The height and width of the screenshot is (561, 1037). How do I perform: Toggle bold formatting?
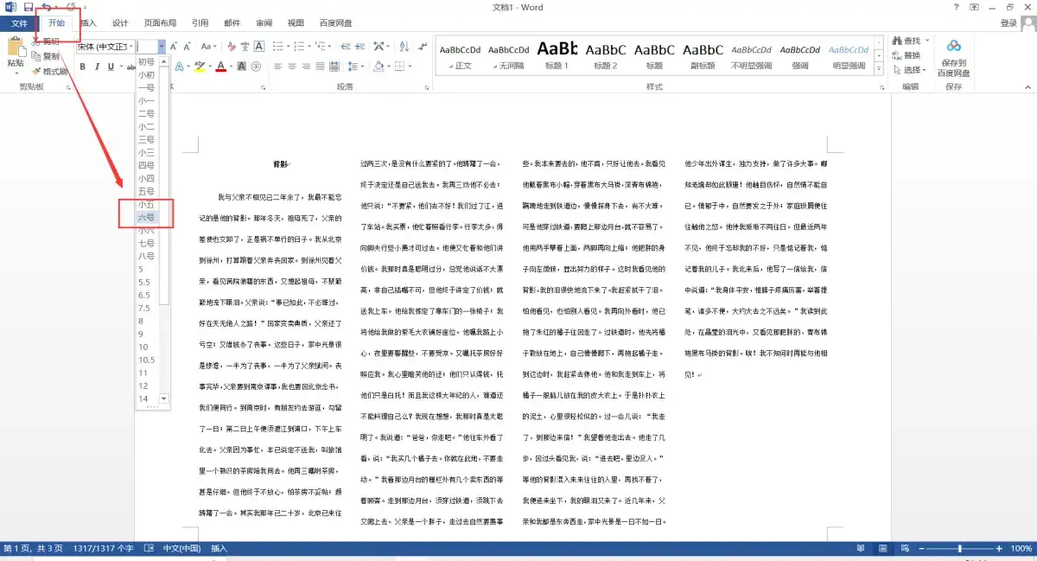tap(83, 66)
